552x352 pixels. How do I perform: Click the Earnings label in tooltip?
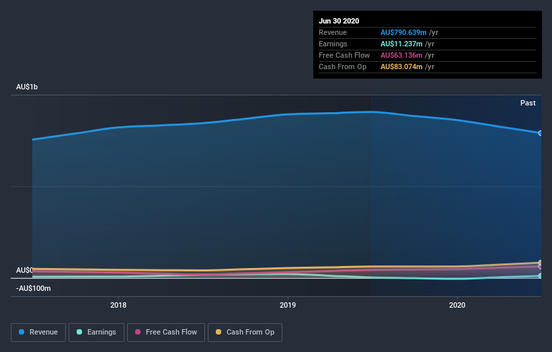tap(333, 44)
